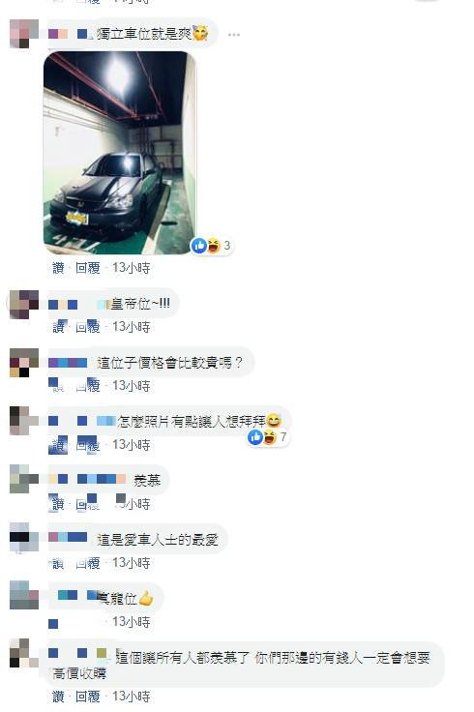Click haha reaction on the 怎麼照片有點讓人想拜拜 comment

[x=270, y=437]
